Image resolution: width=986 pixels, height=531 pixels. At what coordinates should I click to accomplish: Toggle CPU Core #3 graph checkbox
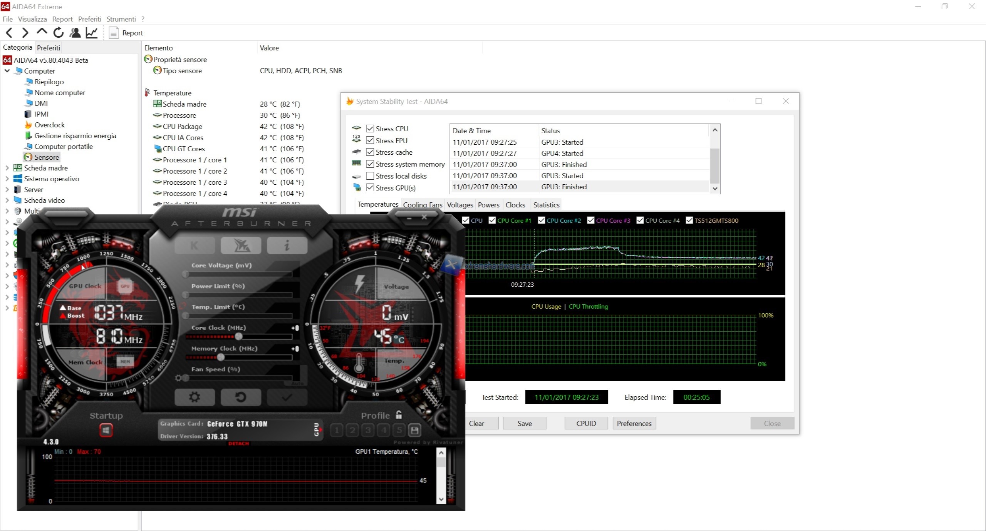click(x=591, y=220)
